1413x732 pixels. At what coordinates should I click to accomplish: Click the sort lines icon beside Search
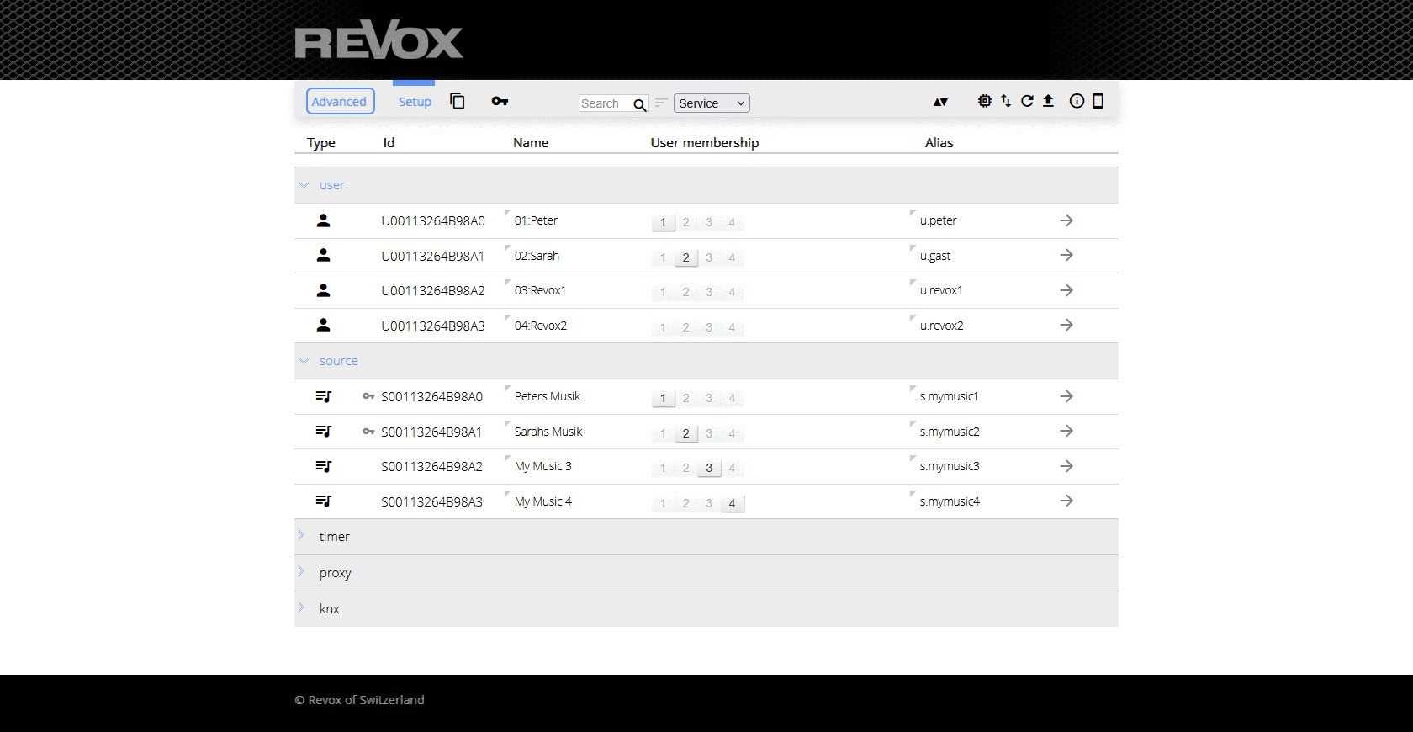pos(661,103)
